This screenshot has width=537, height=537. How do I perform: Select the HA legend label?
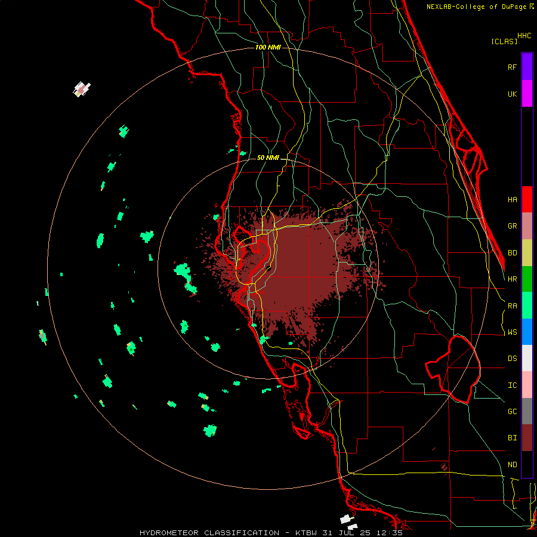[x=513, y=199]
